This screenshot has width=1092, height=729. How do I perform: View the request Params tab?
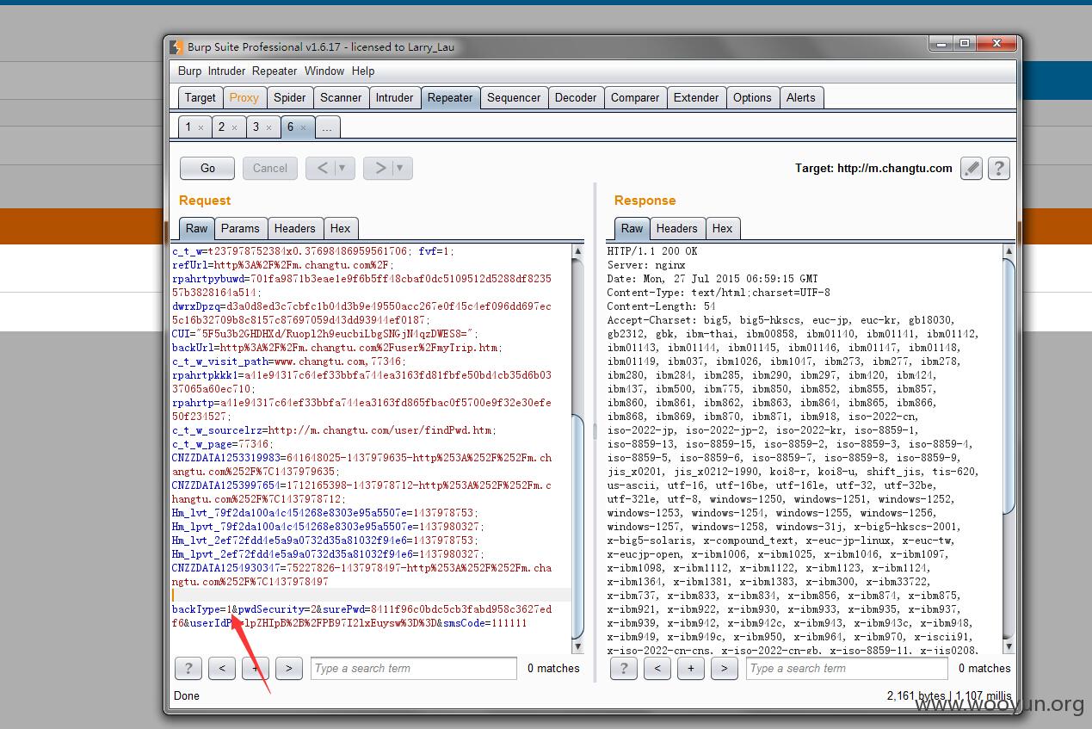tap(240, 228)
